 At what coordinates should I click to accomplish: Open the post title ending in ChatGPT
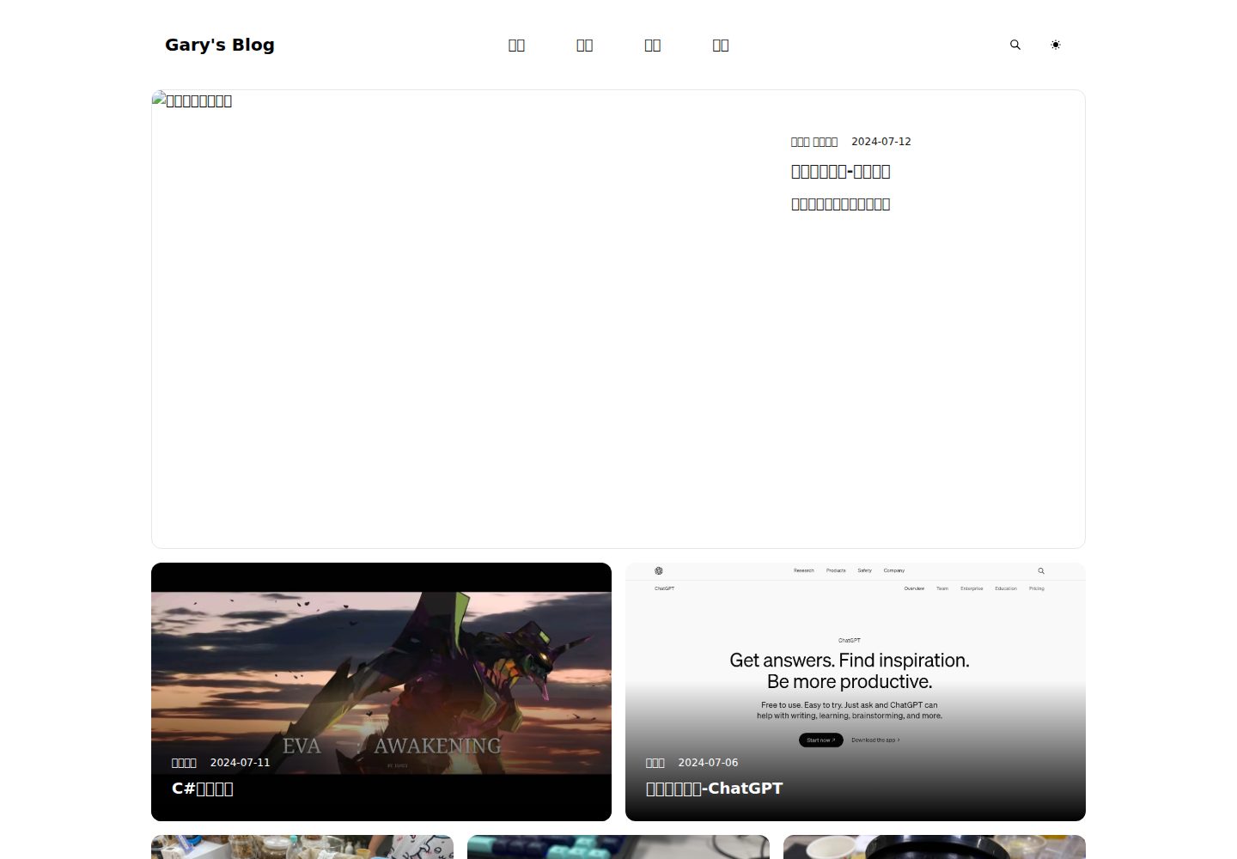715,789
